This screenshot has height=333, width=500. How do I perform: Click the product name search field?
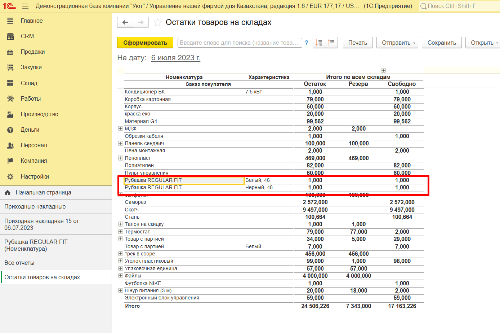tap(240, 43)
